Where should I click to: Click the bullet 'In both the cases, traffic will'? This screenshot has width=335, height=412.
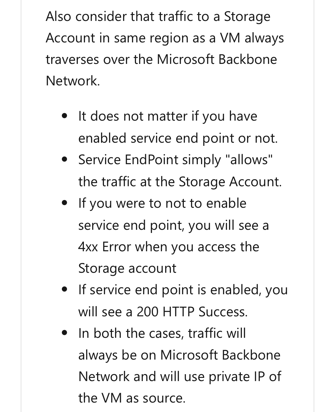pyautogui.click(x=180, y=366)
